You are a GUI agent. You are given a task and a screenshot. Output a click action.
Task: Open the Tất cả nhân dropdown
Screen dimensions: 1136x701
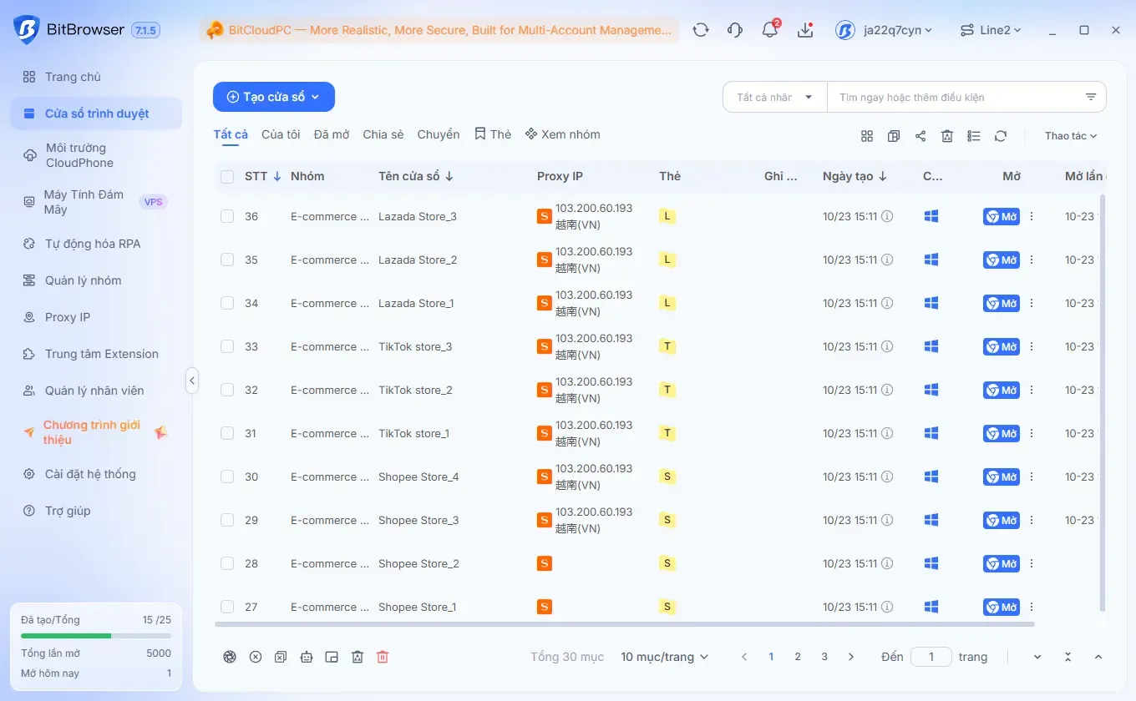pyautogui.click(x=774, y=97)
